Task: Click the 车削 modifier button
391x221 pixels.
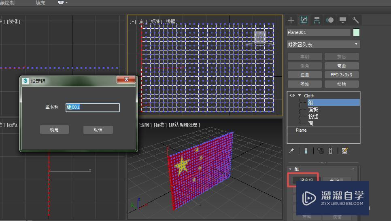Action: (x=305, y=57)
